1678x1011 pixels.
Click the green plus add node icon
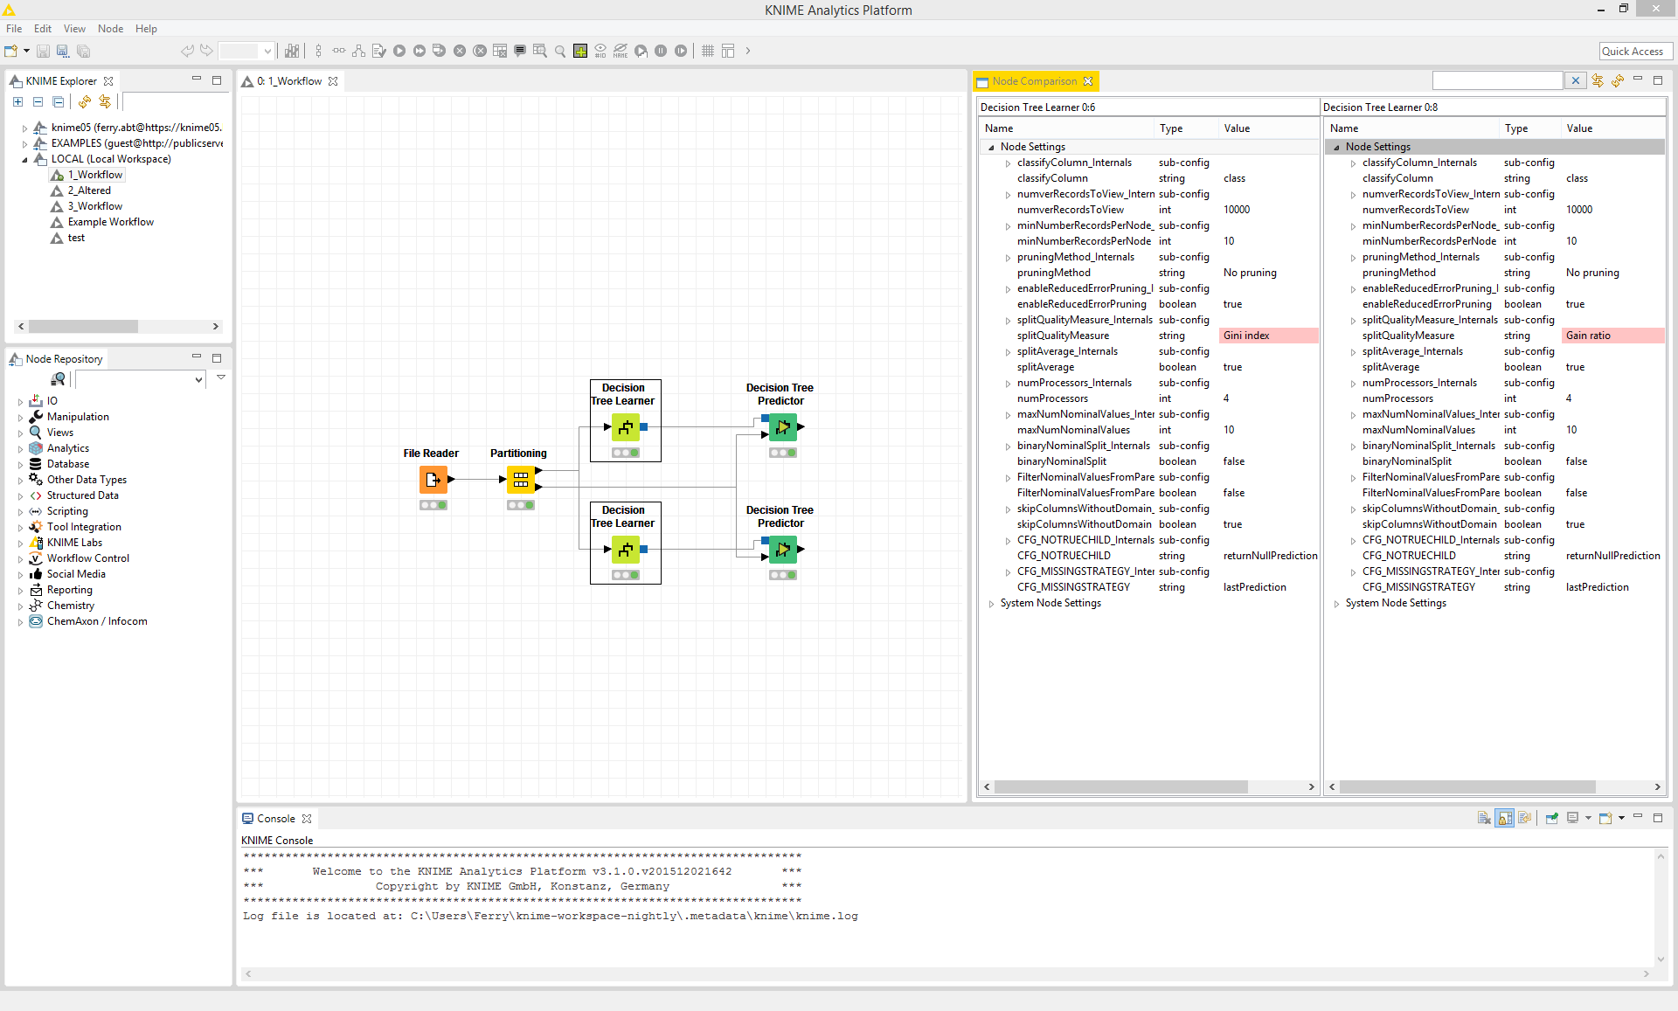580,51
